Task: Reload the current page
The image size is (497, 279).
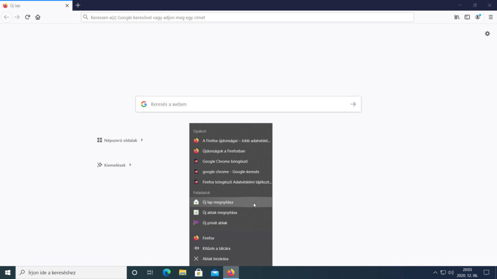Action: (x=28, y=17)
